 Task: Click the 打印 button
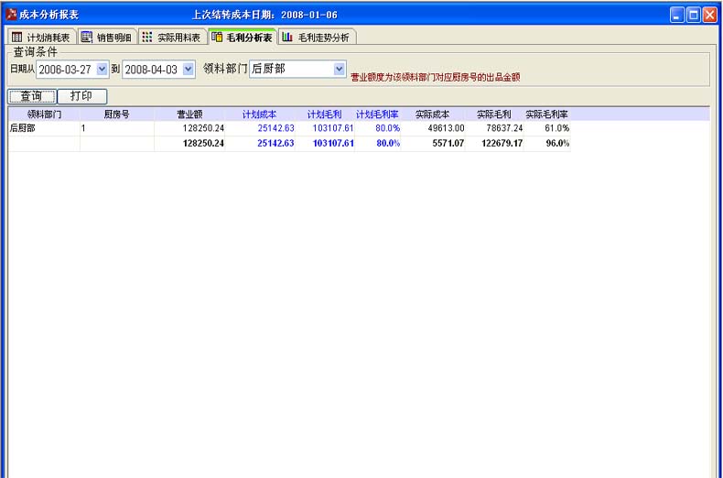tap(82, 96)
